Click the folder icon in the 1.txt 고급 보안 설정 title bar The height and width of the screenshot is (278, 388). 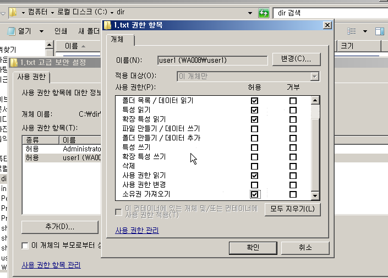(14, 62)
